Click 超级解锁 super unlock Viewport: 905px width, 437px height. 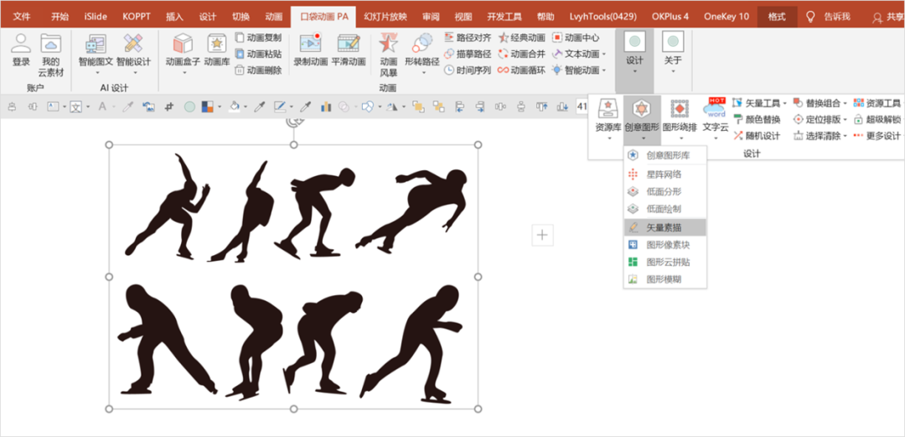click(877, 120)
